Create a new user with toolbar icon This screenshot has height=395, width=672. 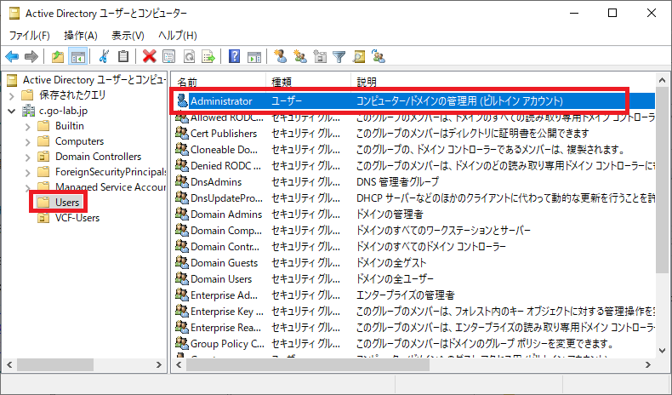(x=281, y=56)
